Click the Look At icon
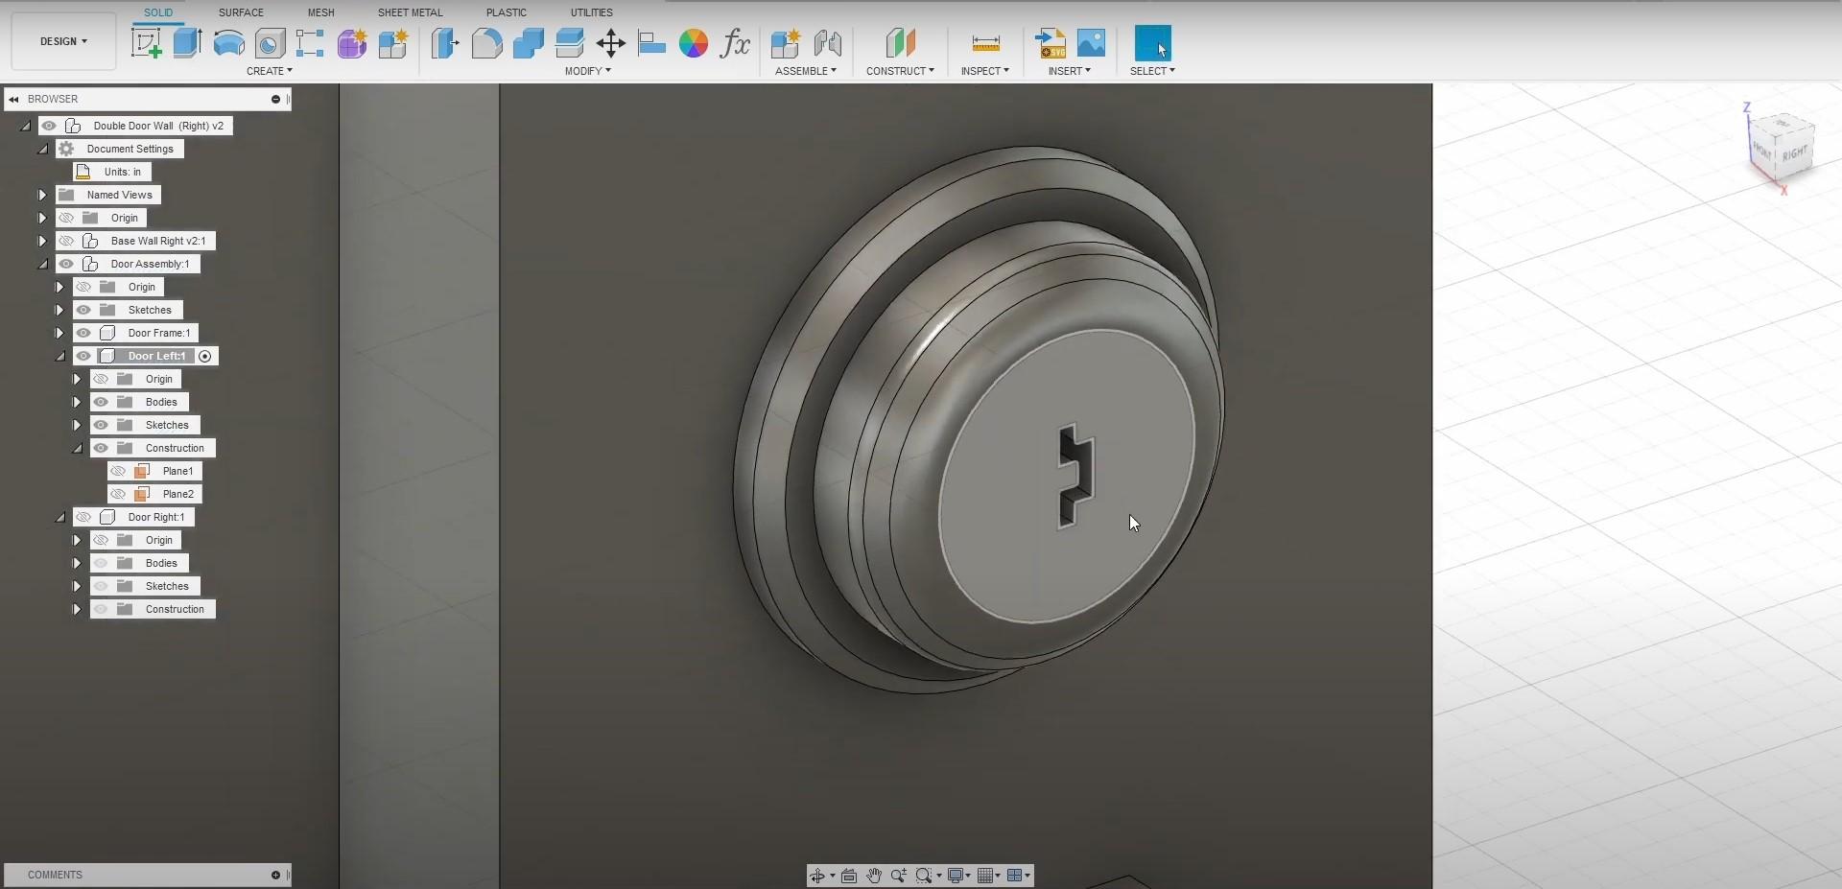The image size is (1842, 889). pos(849,876)
